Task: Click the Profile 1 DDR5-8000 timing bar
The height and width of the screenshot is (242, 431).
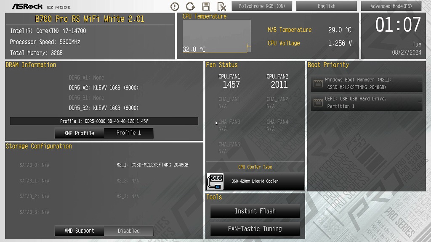Action: (x=104, y=121)
